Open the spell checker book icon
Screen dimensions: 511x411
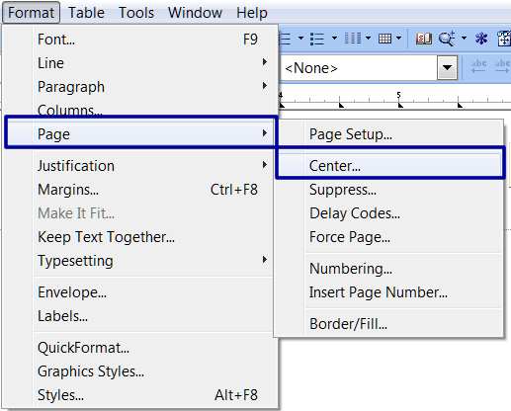click(x=423, y=39)
